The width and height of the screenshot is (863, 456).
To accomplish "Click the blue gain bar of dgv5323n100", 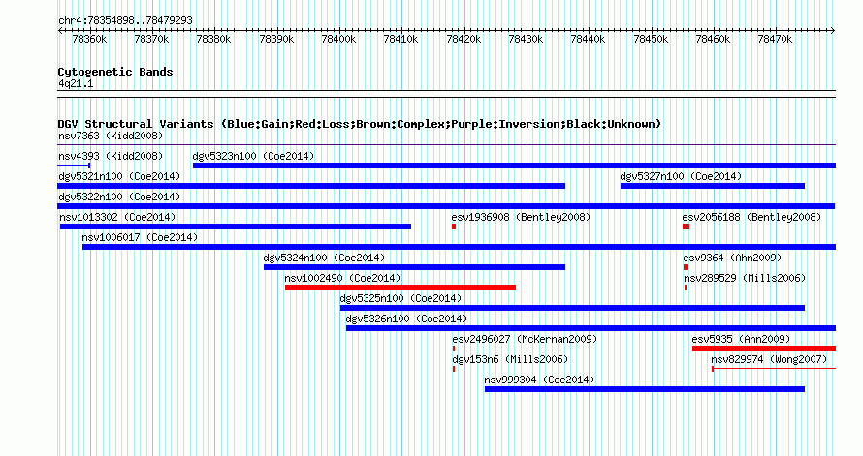I will pyautogui.click(x=514, y=166).
